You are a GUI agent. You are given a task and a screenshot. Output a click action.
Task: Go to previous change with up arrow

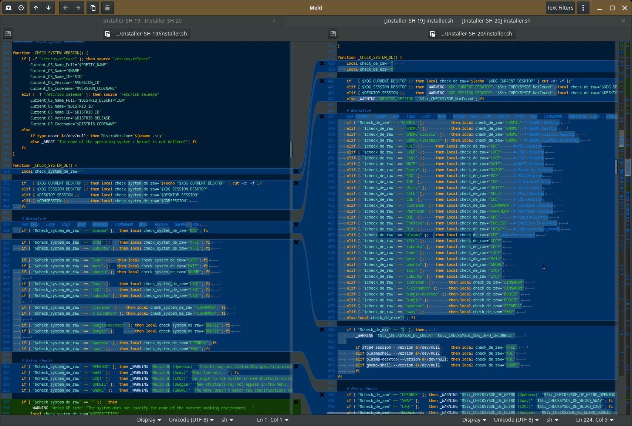tap(36, 8)
